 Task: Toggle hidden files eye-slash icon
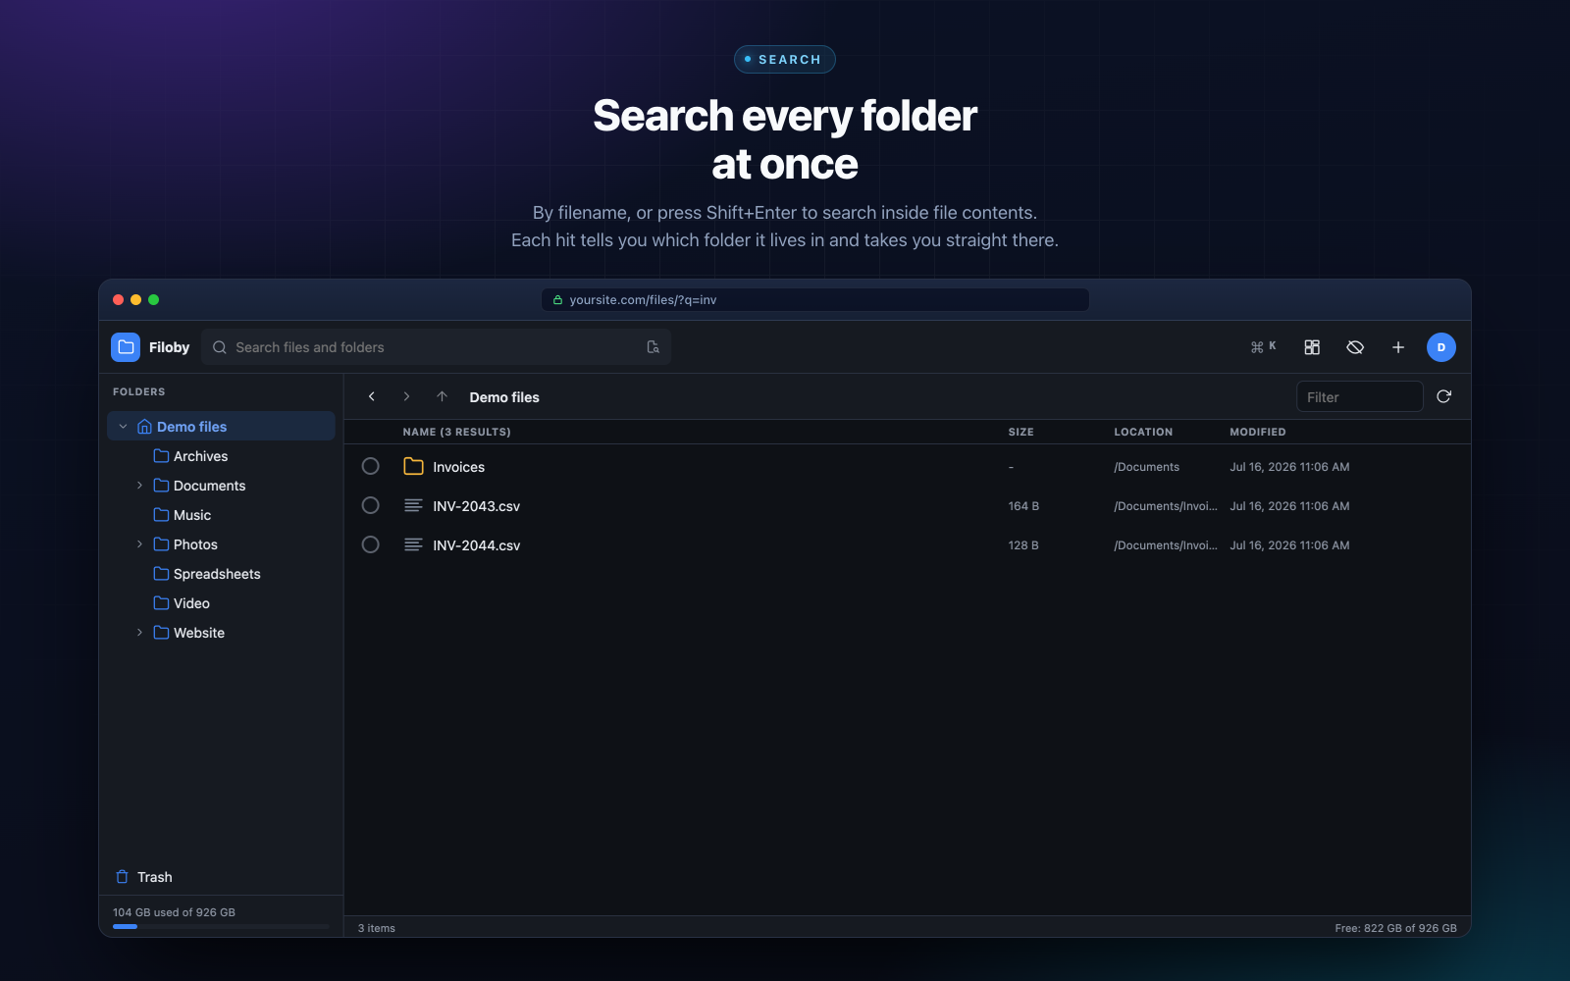(x=1355, y=347)
